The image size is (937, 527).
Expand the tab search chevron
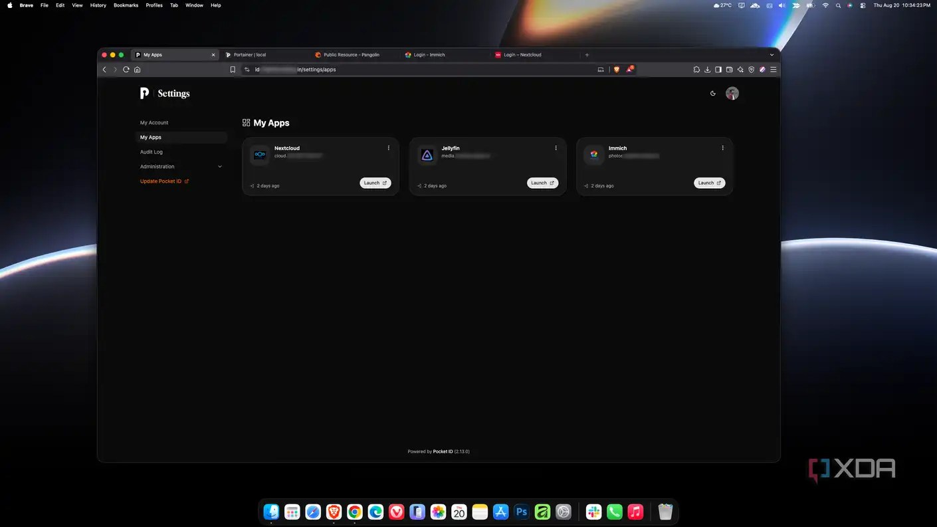pos(772,54)
